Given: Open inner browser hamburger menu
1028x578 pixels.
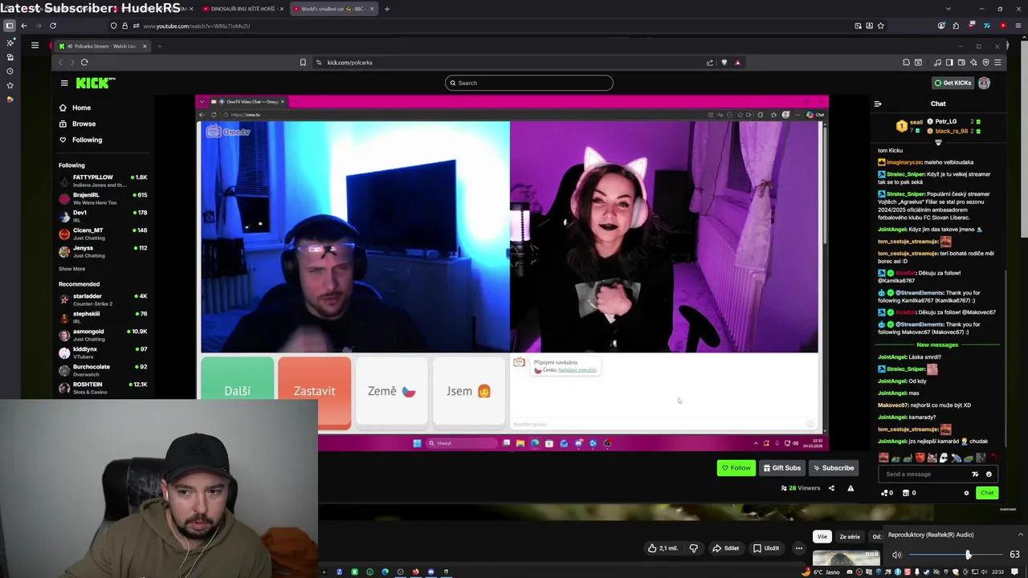Looking at the screenshot, I should 997,62.
